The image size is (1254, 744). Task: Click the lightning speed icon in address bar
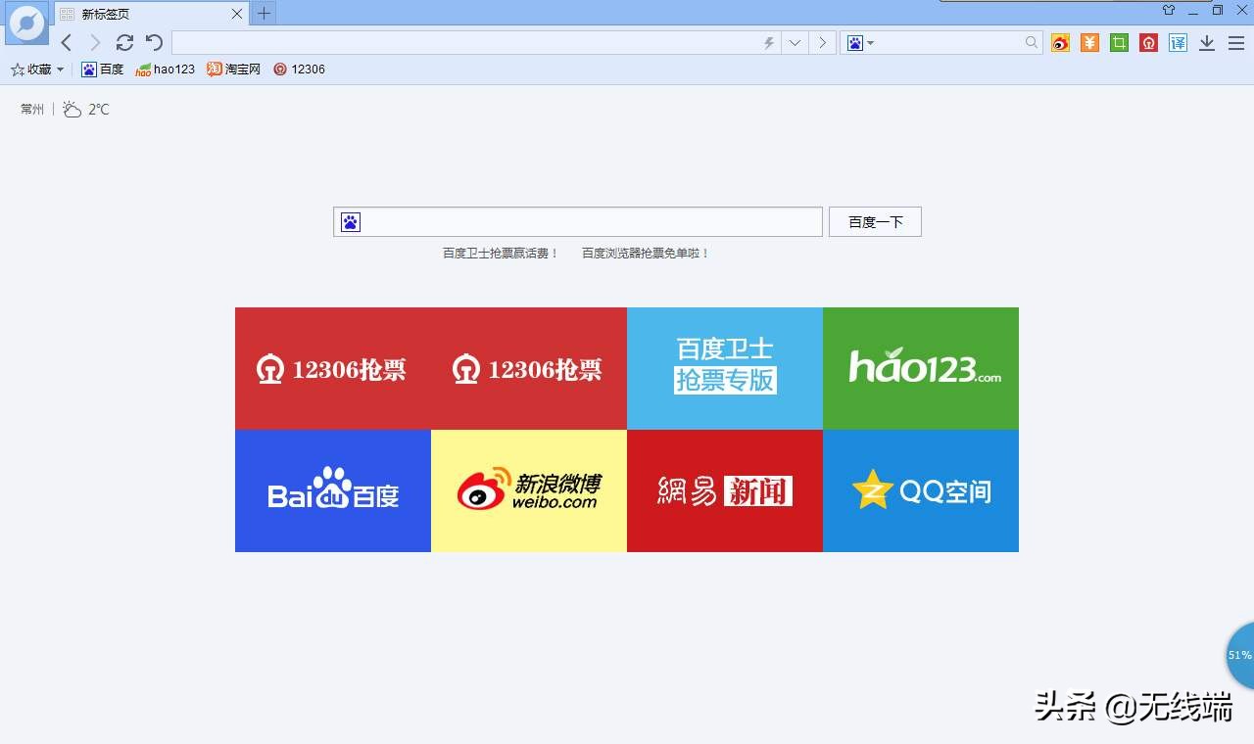[767, 42]
